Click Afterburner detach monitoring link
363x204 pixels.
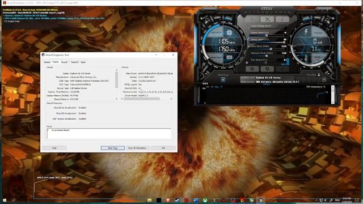[x=267, y=84]
